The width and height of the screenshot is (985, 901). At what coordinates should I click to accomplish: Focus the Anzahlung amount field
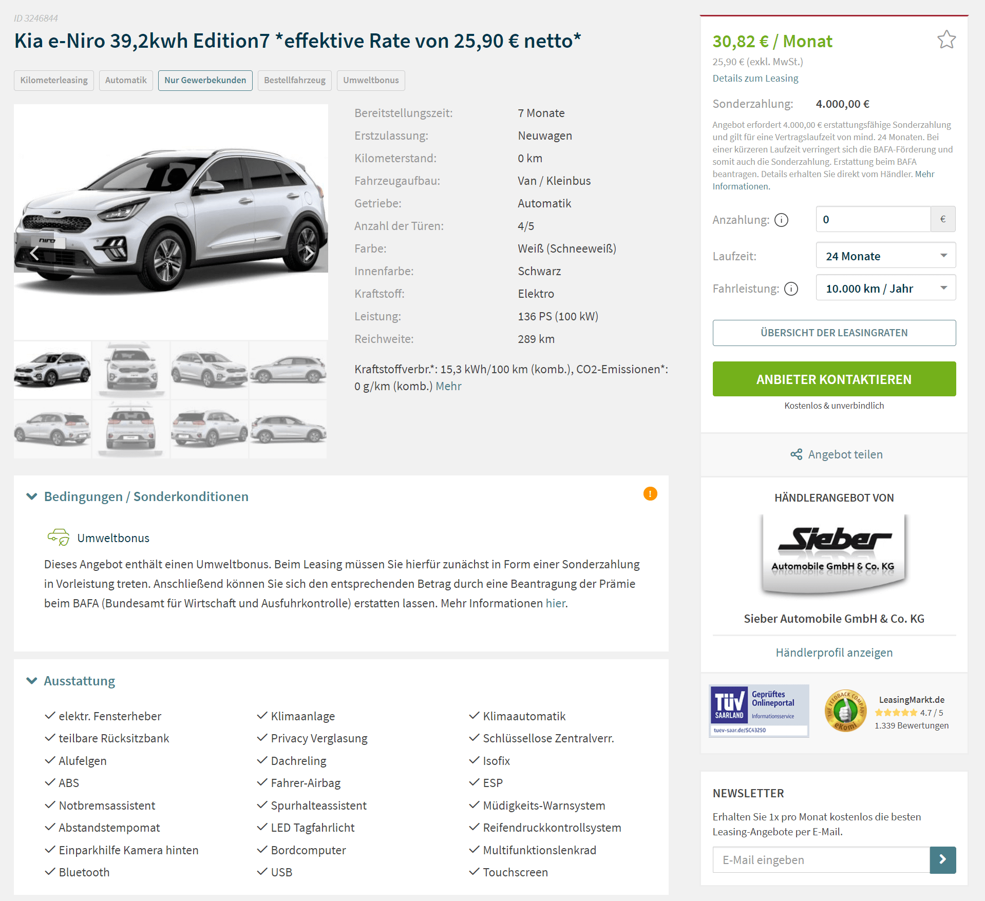point(873,219)
